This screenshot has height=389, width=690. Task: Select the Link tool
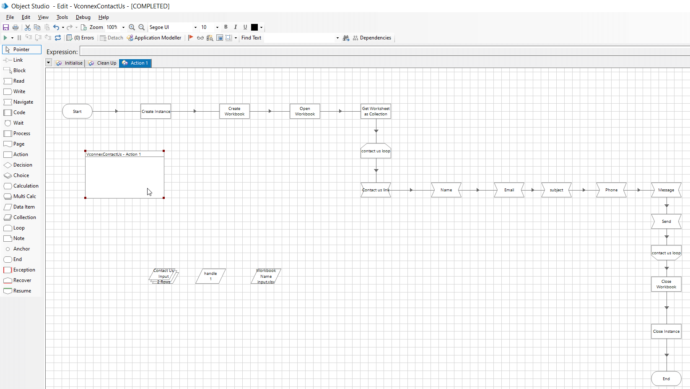[x=16, y=60]
